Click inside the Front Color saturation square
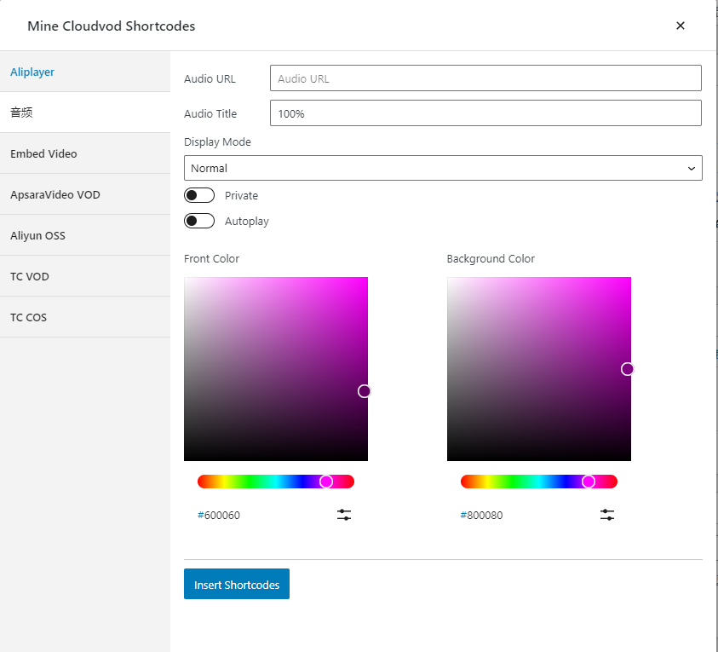This screenshot has height=652, width=718. [x=276, y=368]
